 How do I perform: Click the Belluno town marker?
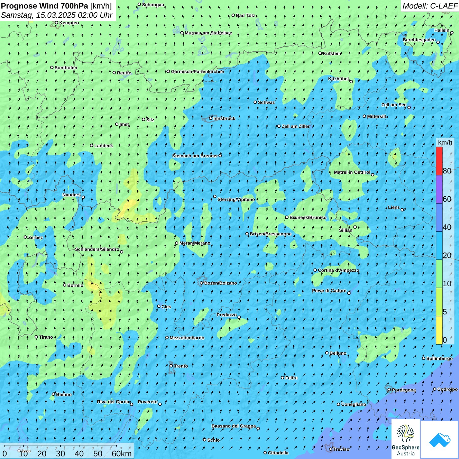(x=327, y=353)
